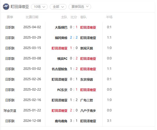Open 东京绿茵 team link
This screenshot has width=157, height=130.
86,79
